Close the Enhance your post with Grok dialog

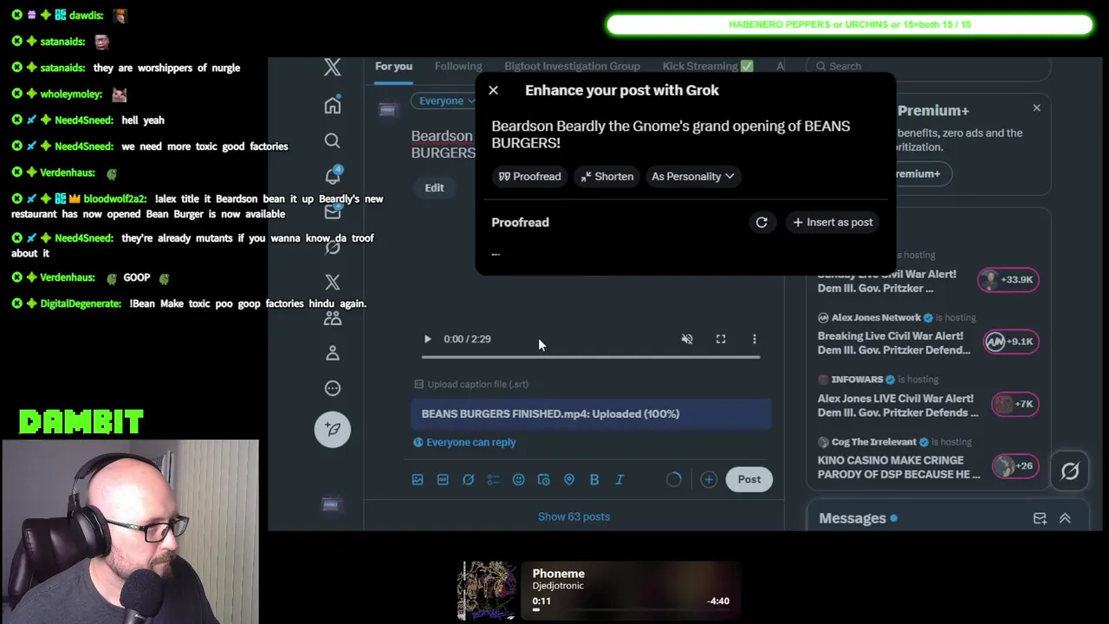click(493, 90)
